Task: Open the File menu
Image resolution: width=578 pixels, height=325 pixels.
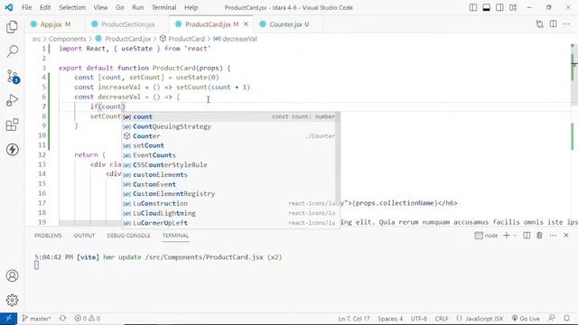Action: point(26,8)
